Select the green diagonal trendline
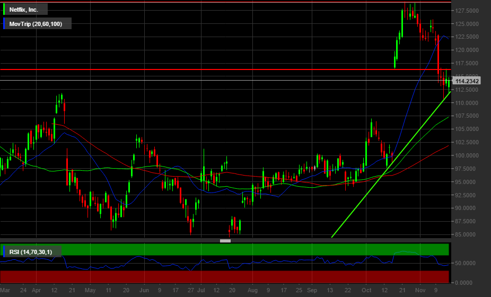Screen dimensions: 491x297 click(x=391, y=164)
